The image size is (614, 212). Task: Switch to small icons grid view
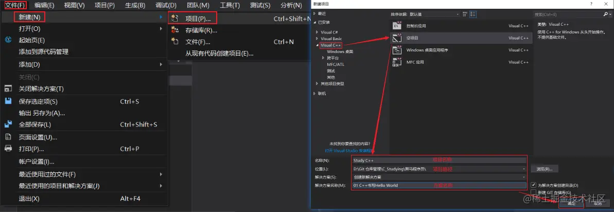(x=465, y=14)
